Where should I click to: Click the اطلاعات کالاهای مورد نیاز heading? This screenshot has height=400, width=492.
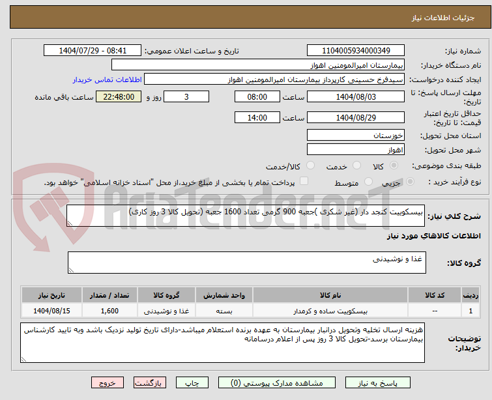click(433, 236)
